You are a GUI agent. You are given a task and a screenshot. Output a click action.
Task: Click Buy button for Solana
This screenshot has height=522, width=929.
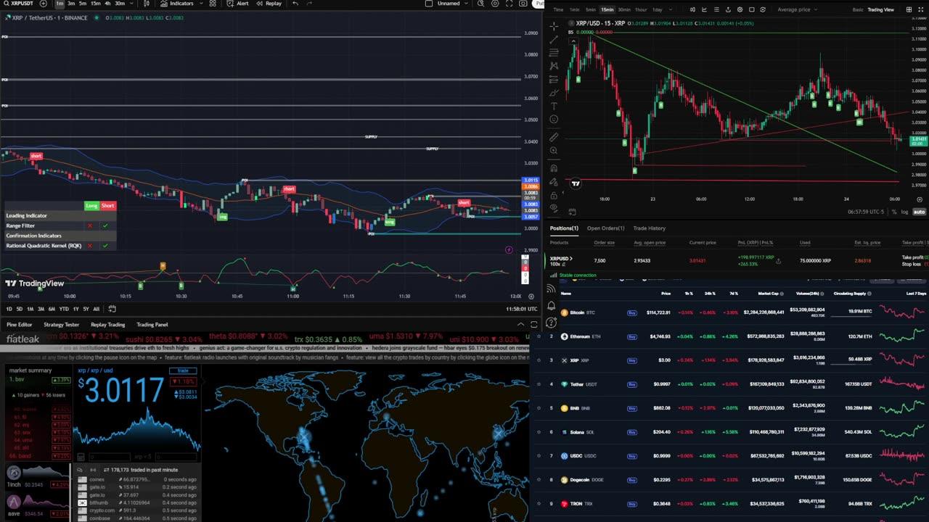[x=631, y=432]
